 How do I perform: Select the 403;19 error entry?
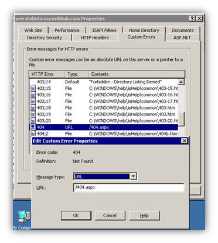pos(104,114)
